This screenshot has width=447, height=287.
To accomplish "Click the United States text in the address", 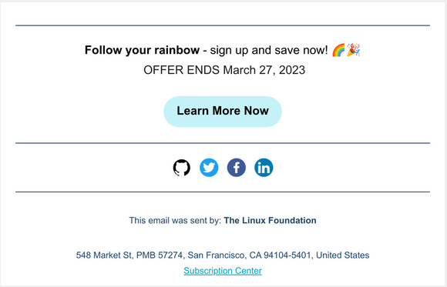I will [x=343, y=255].
